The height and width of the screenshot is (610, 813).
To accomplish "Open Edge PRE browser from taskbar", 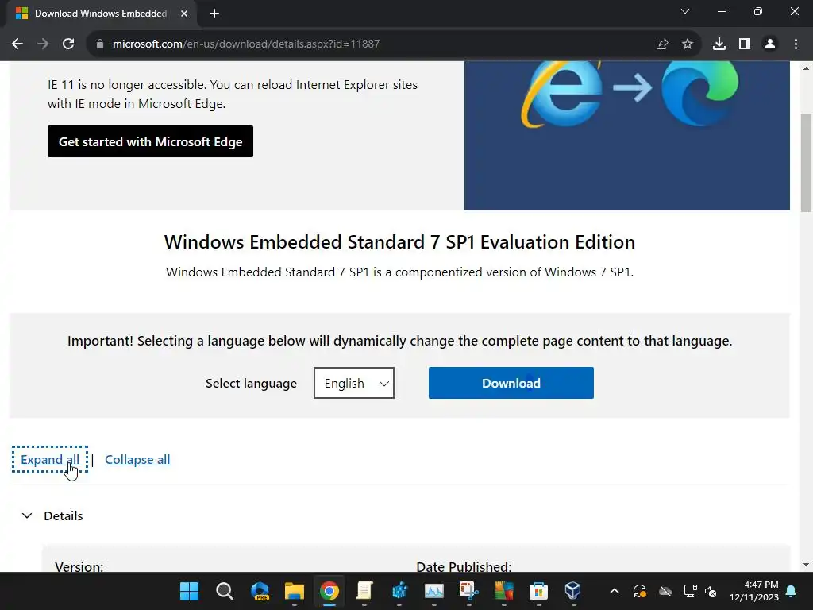I will pyautogui.click(x=260, y=591).
